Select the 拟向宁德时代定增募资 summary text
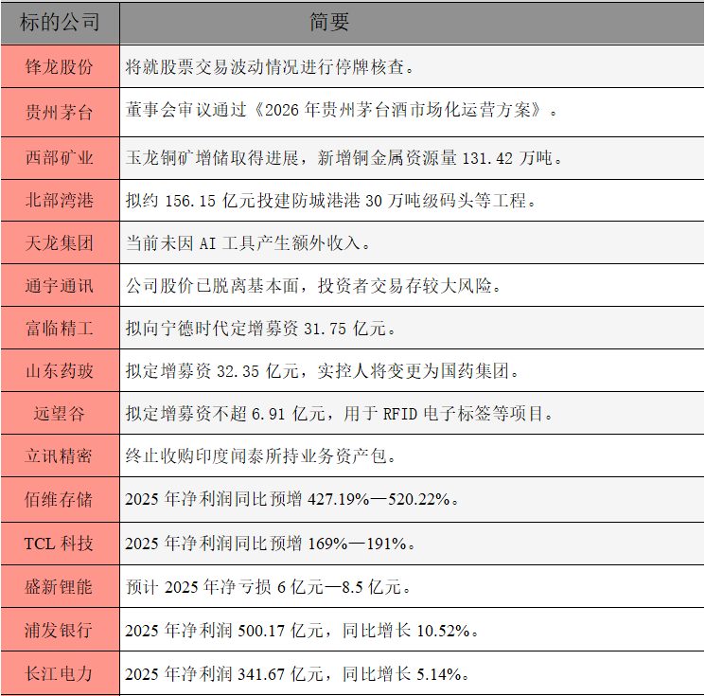This screenshot has width=705, height=696. tap(260, 329)
